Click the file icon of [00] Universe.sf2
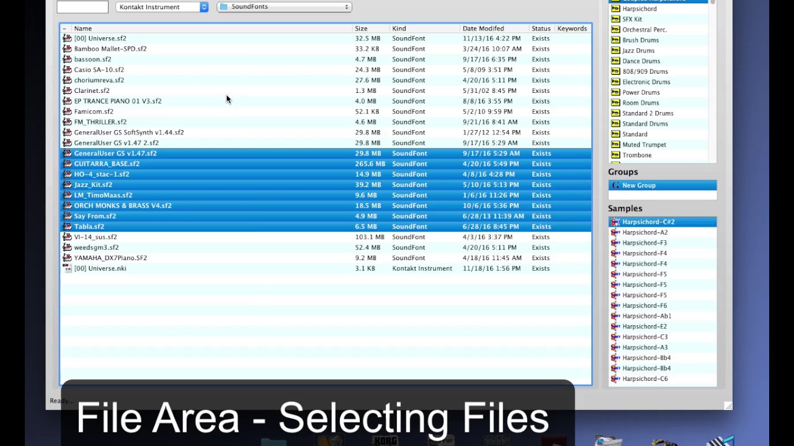The image size is (794, 446). (x=67, y=38)
